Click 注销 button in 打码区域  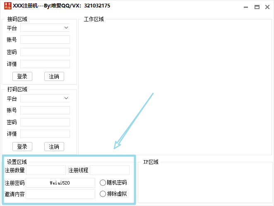(54, 147)
